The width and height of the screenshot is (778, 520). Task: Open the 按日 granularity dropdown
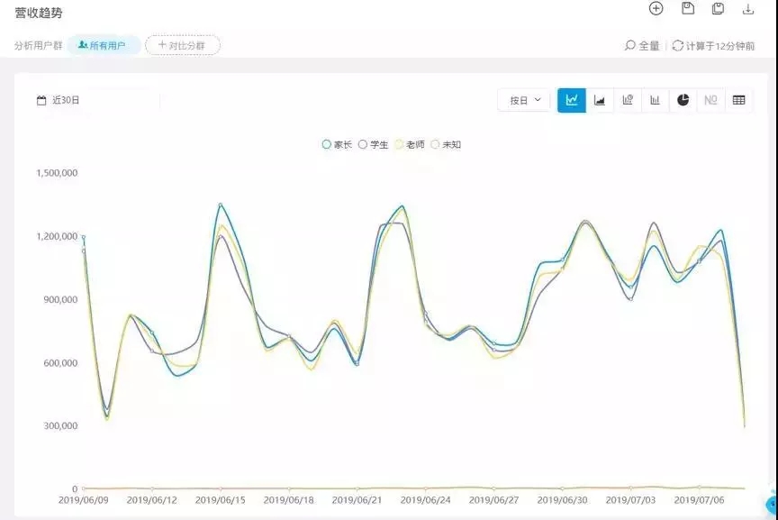click(x=524, y=100)
